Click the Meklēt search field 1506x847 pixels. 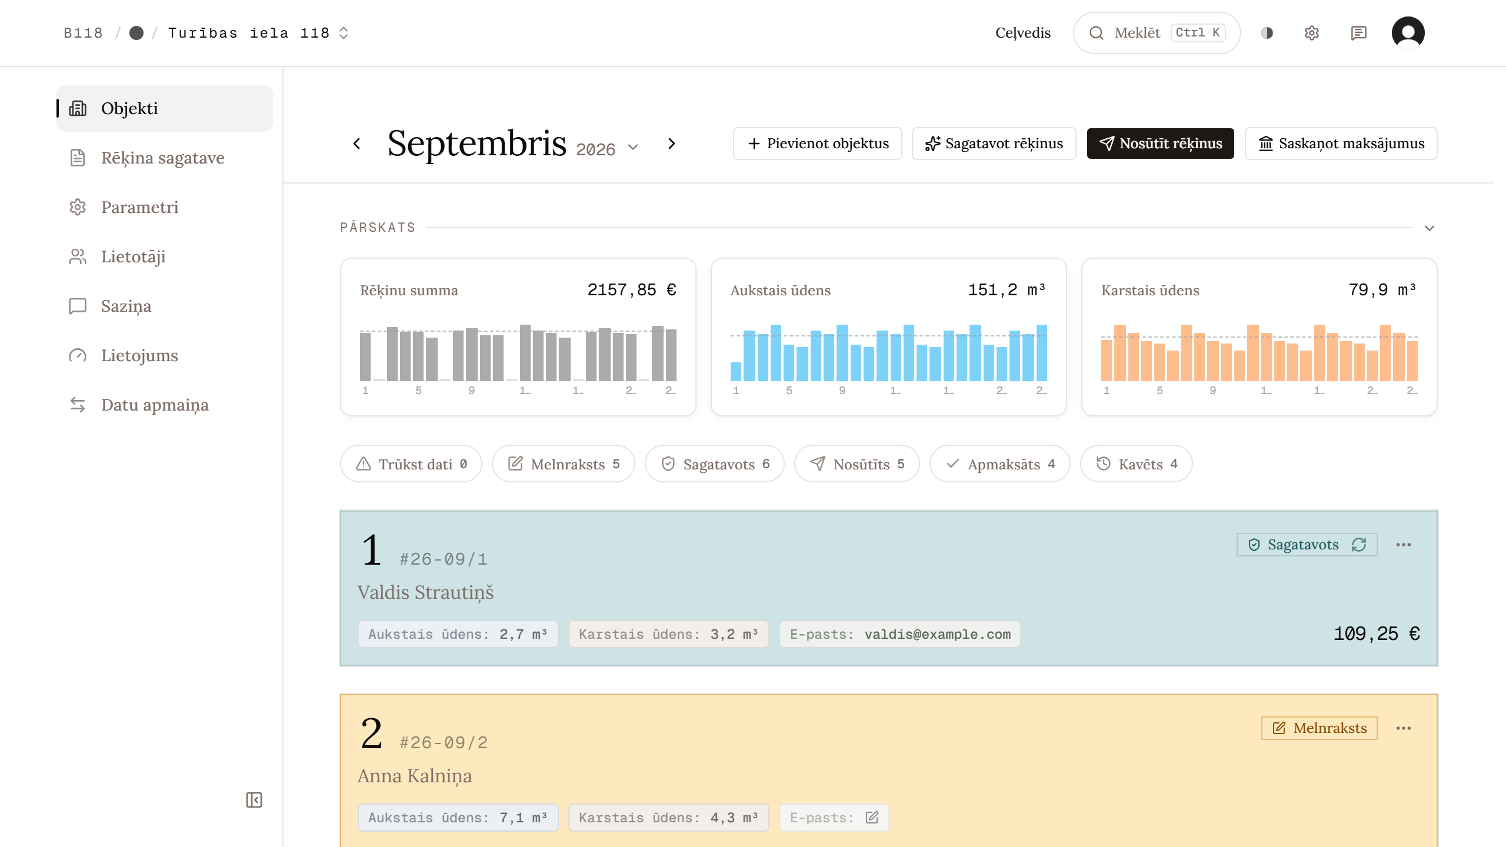[1157, 33]
